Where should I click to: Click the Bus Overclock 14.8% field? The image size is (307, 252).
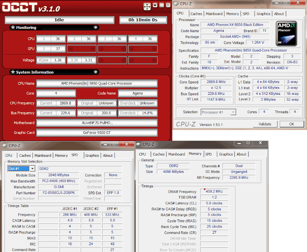tap(137, 113)
